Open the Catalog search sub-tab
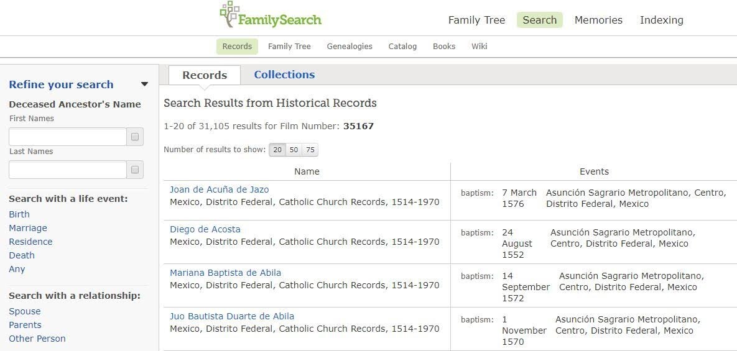 (402, 47)
